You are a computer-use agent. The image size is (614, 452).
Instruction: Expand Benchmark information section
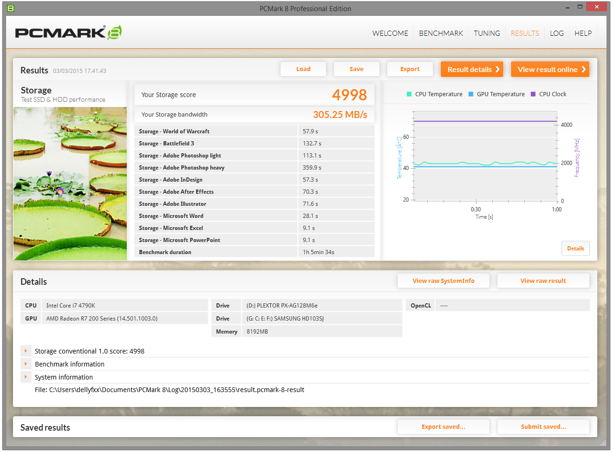(x=26, y=364)
